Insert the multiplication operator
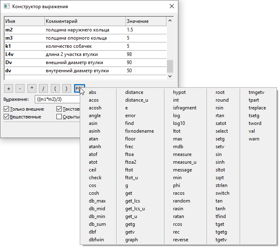This screenshot has width=279, height=247. click(32, 88)
